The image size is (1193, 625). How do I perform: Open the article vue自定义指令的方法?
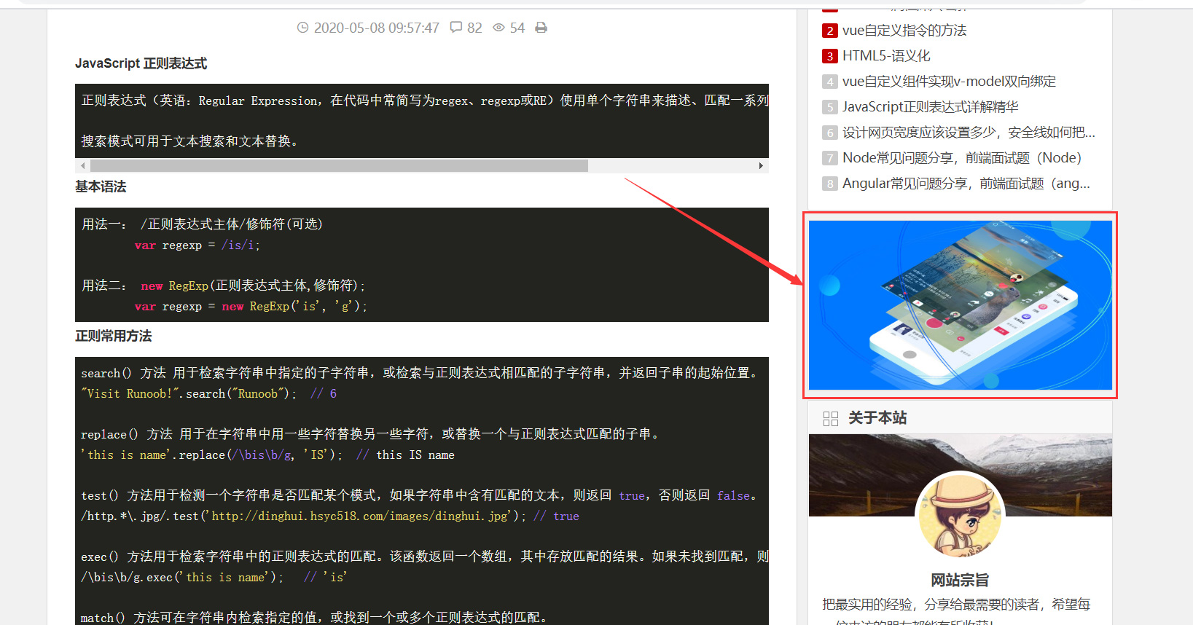(x=904, y=31)
